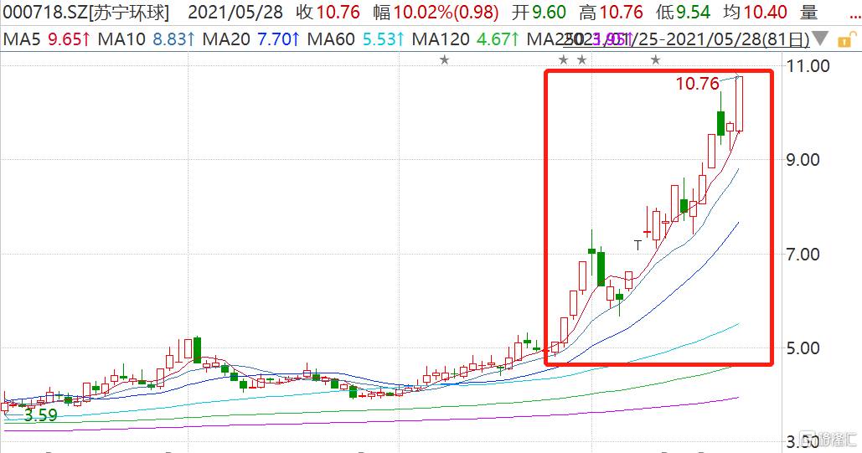Click the low price 低9.54

pos(684,12)
